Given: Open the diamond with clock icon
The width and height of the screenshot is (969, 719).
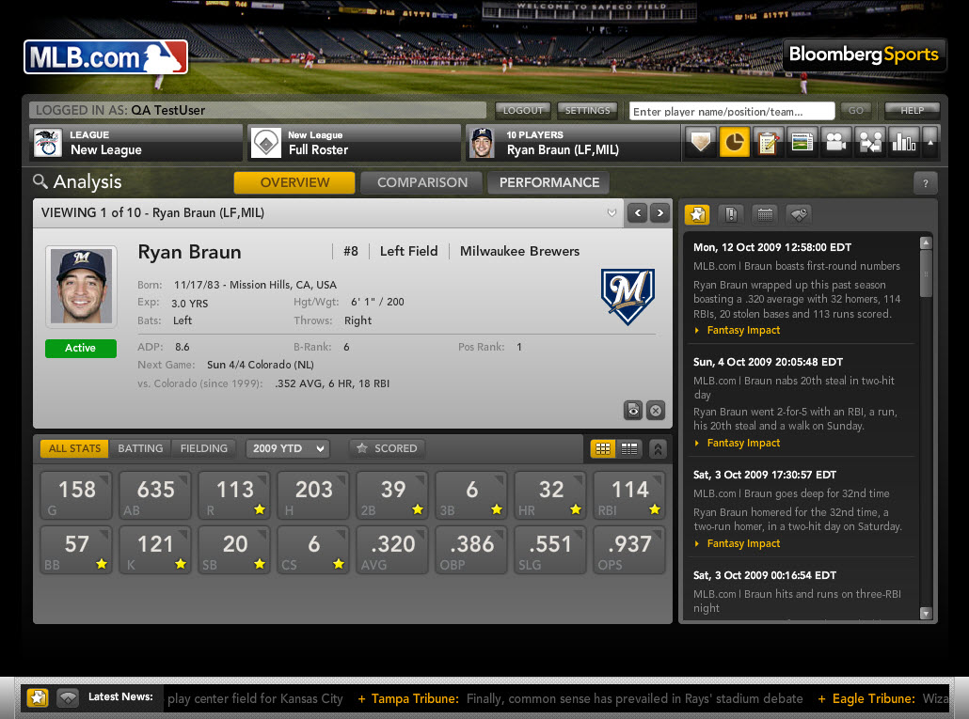Looking at the screenshot, I should pyautogui.click(x=799, y=215).
